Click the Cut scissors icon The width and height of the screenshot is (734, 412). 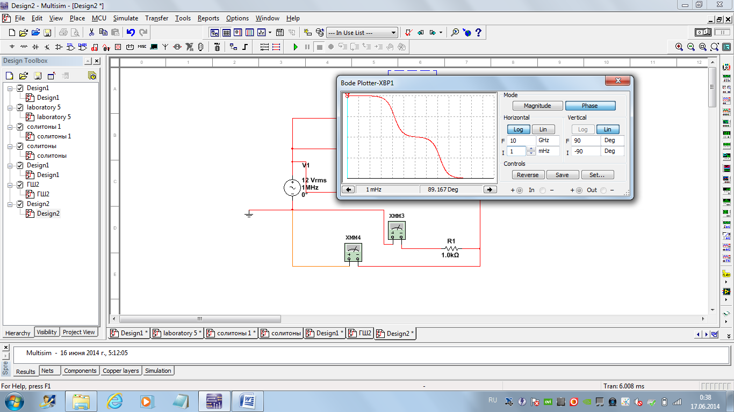click(92, 33)
